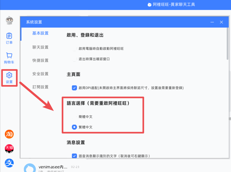Click the 系統設置 dialog title
This screenshot has height=172, width=231.
click(34, 22)
